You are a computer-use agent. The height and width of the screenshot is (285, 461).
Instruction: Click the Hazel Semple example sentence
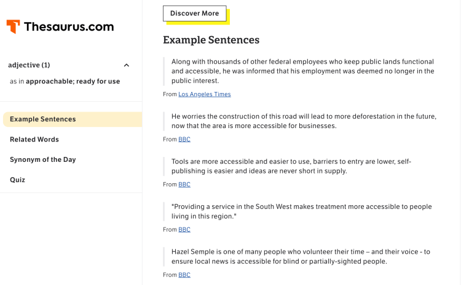(301, 256)
